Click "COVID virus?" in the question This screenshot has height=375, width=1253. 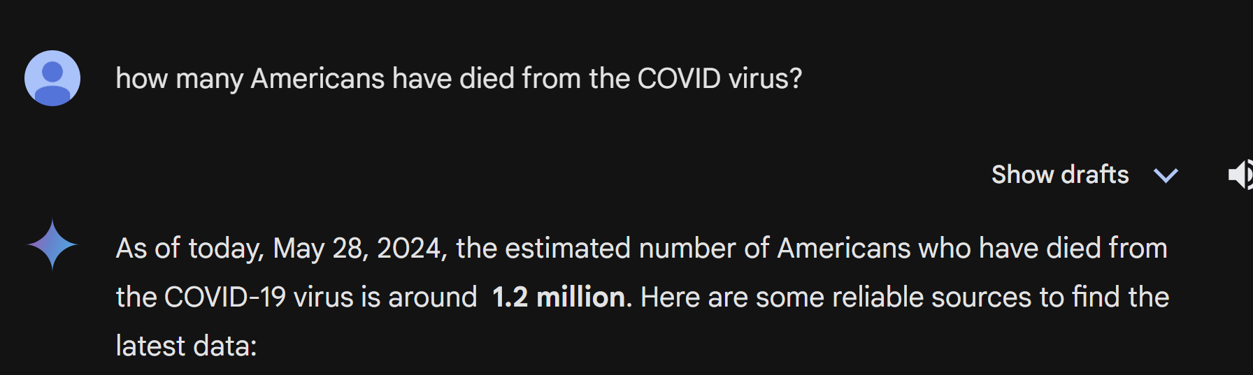719,78
